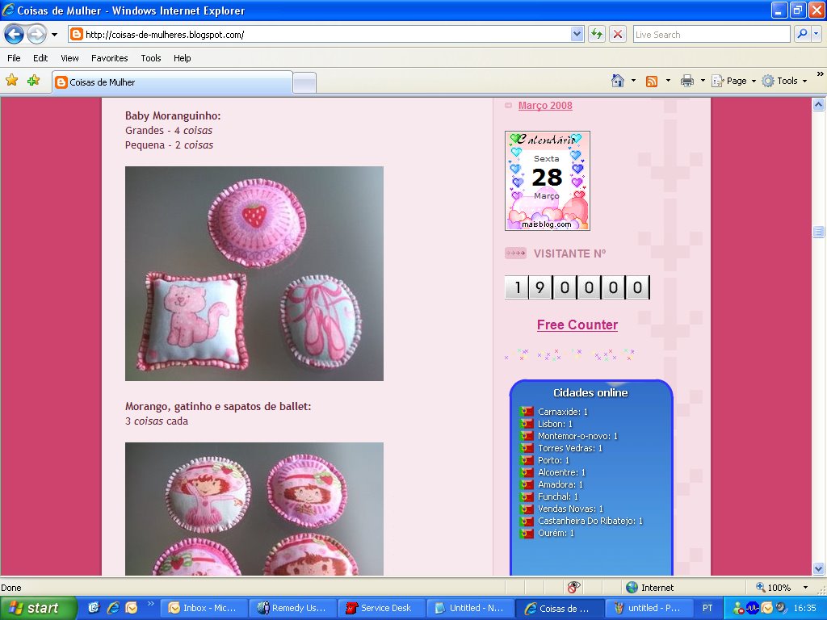Open the Tools menu in menu bar
The height and width of the screenshot is (620, 827).
(x=151, y=58)
